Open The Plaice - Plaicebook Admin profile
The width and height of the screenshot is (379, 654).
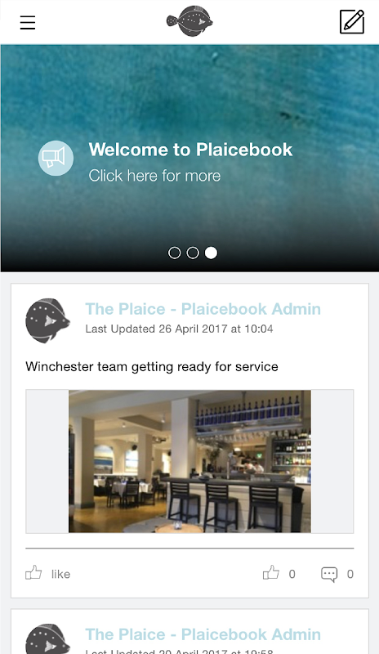pos(203,309)
